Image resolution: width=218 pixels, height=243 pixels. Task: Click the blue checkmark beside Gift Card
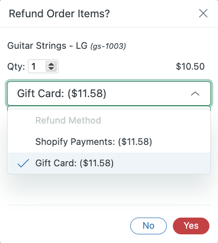coord(23,163)
